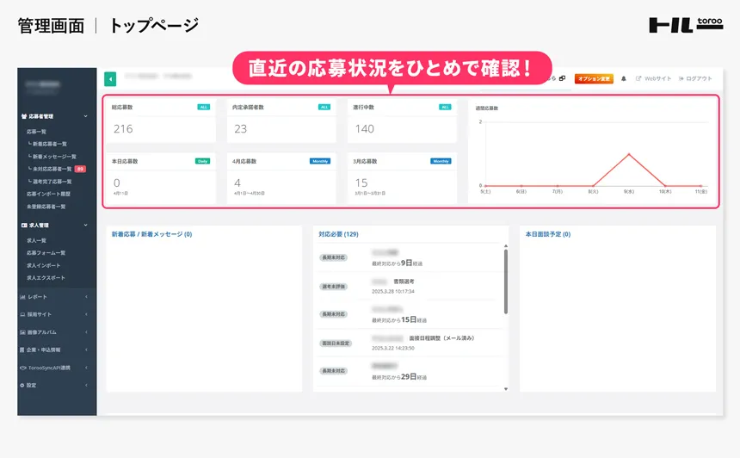Open 求人インポート in the sidebar
Screen dimensions: 740x458
[x=43, y=266]
